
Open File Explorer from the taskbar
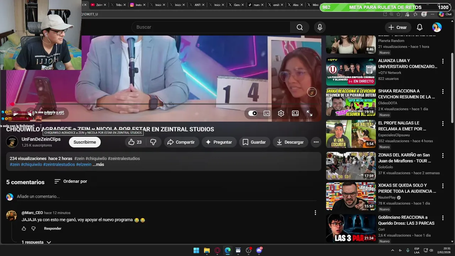(207, 250)
